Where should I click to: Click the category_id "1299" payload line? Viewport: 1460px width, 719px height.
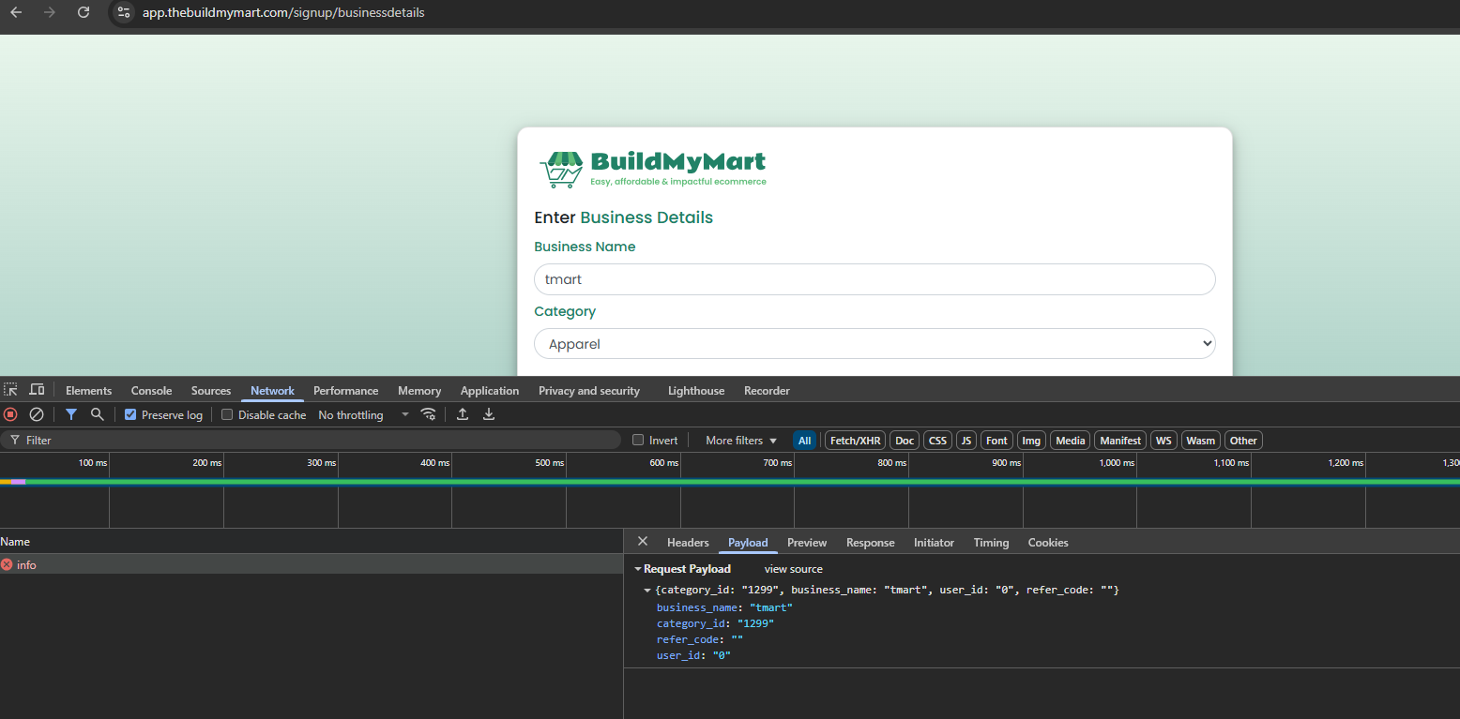(715, 623)
